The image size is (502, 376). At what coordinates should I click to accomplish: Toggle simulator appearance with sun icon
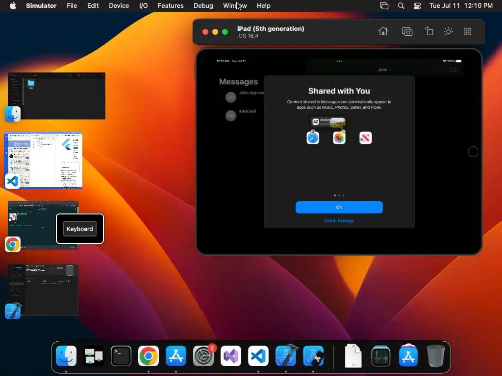[x=448, y=31]
